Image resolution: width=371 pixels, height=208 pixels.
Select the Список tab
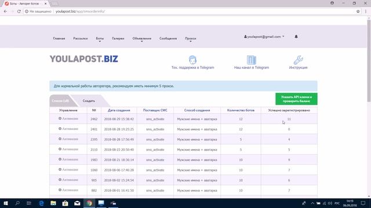tap(60, 101)
